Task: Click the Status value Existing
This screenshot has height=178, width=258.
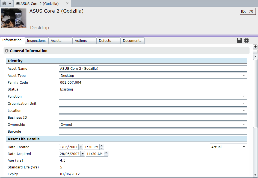Action: pyautogui.click(x=66, y=89)
